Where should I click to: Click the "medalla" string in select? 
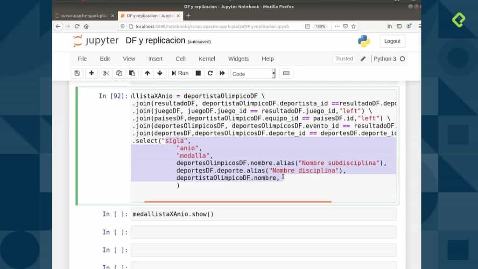(x=193, y=156)
